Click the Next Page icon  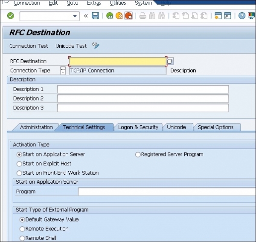click(195, 16)
